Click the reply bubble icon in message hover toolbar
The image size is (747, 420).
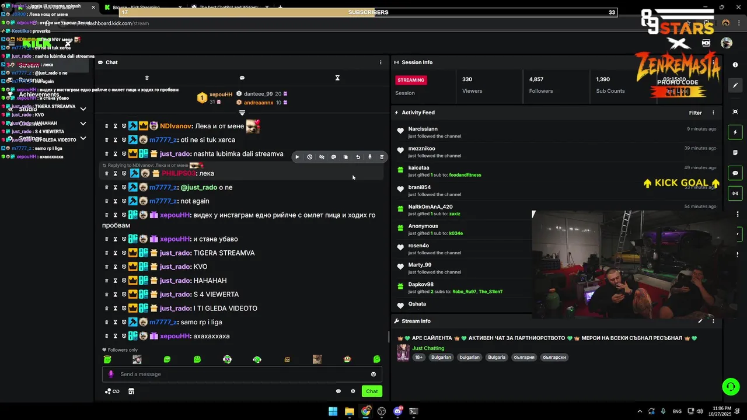334,157
